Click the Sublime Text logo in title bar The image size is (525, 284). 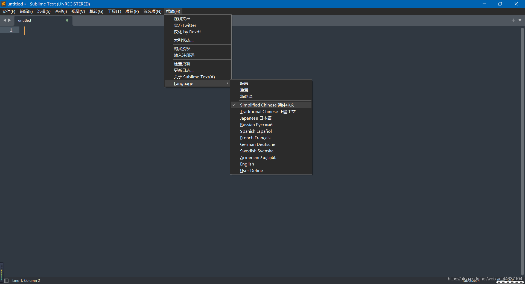pos(3,4)
